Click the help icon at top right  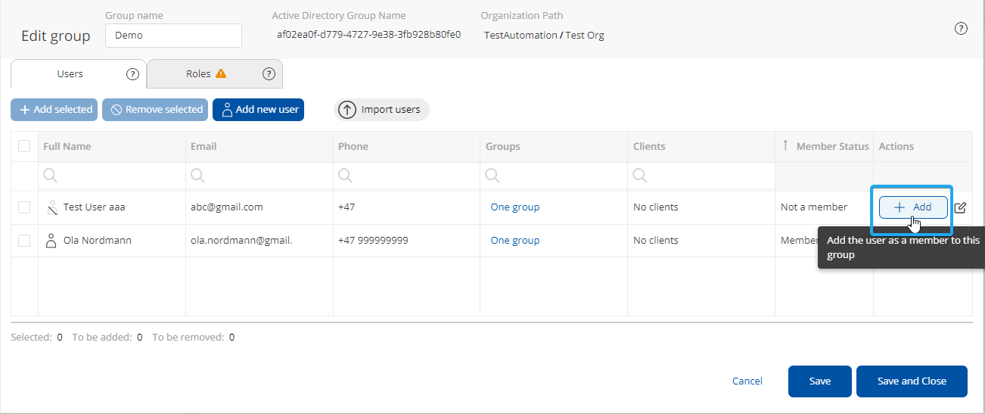point(961,29)
